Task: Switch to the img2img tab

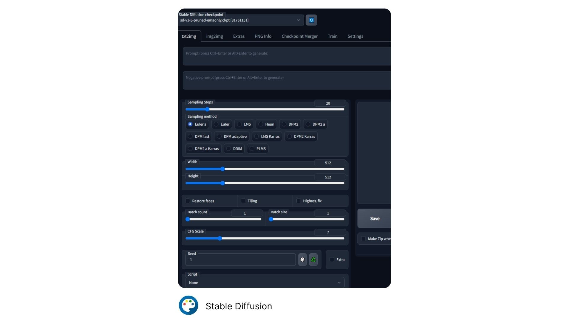Action: [215, 36]
